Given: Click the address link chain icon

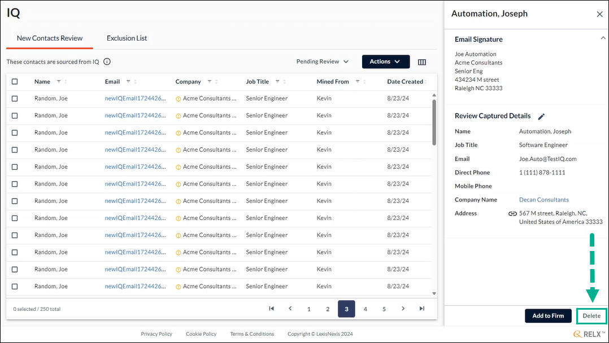Looking at the screenshot, I should (x=513, y=213).
